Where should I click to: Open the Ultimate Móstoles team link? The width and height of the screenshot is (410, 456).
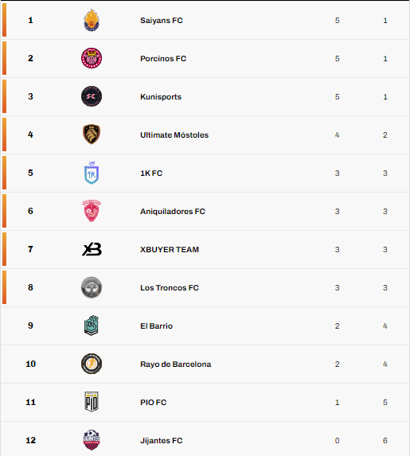click(174, 135)
